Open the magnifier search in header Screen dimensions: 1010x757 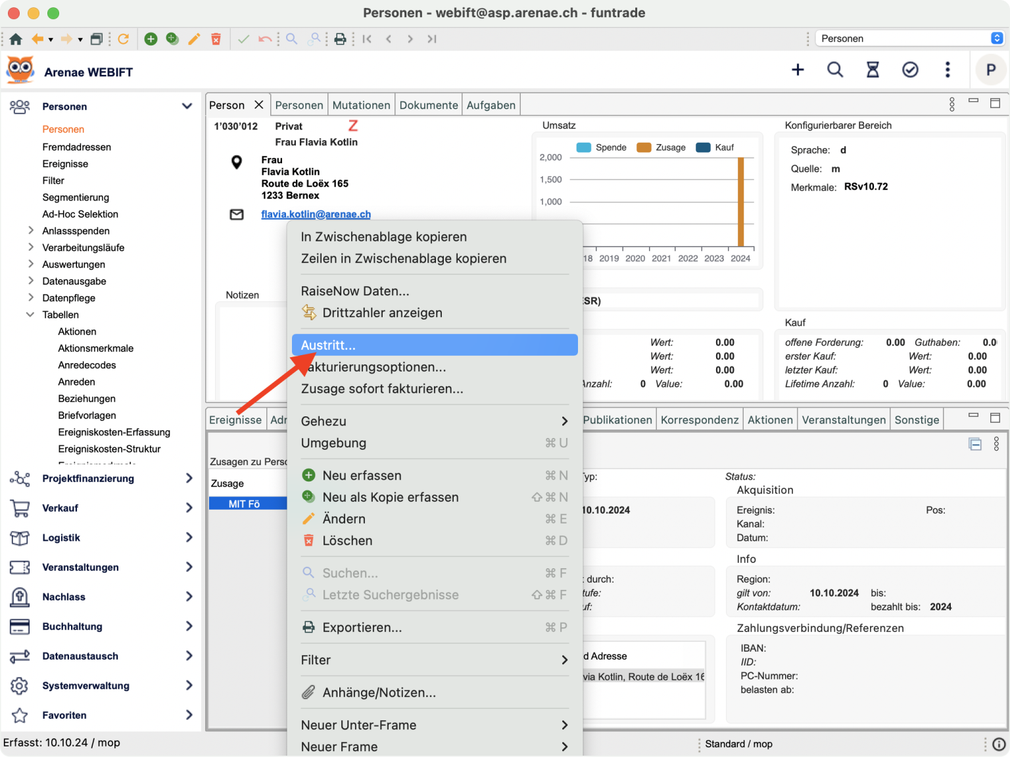coord(835,70)
